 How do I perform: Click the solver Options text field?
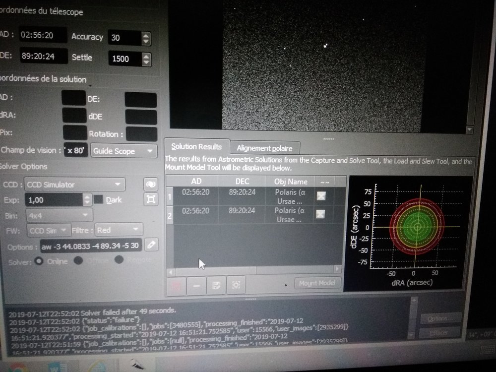91,246
